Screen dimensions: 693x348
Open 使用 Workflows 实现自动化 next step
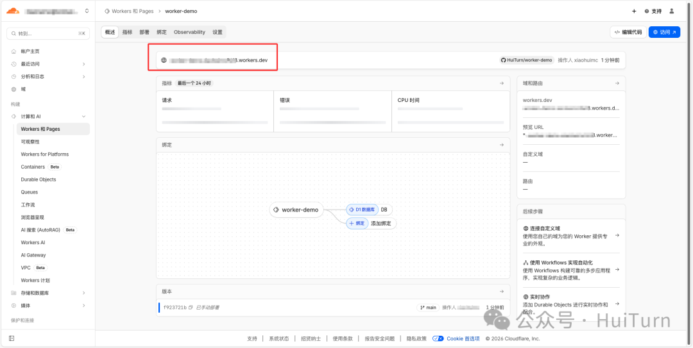point(571,270)
